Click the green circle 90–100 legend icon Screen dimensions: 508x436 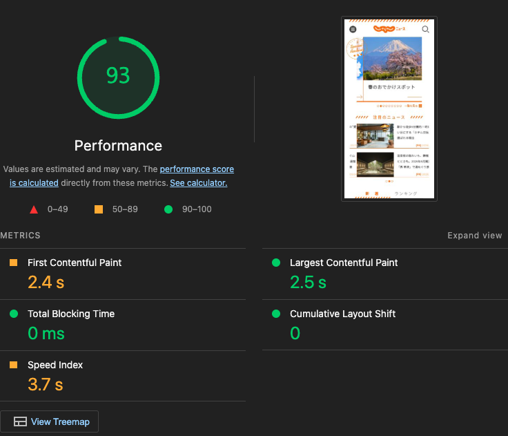169,209
